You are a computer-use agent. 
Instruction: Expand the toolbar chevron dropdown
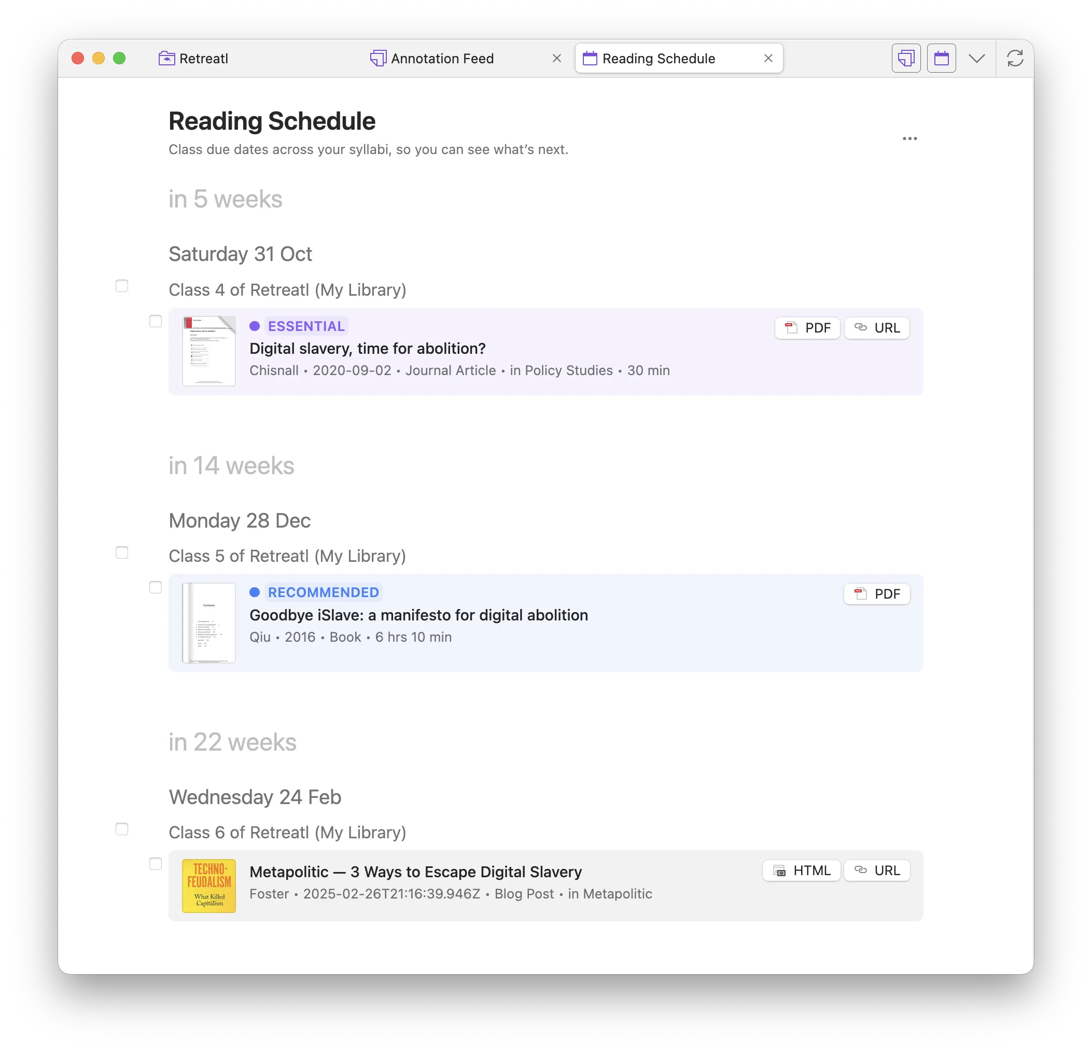point(977,58)
